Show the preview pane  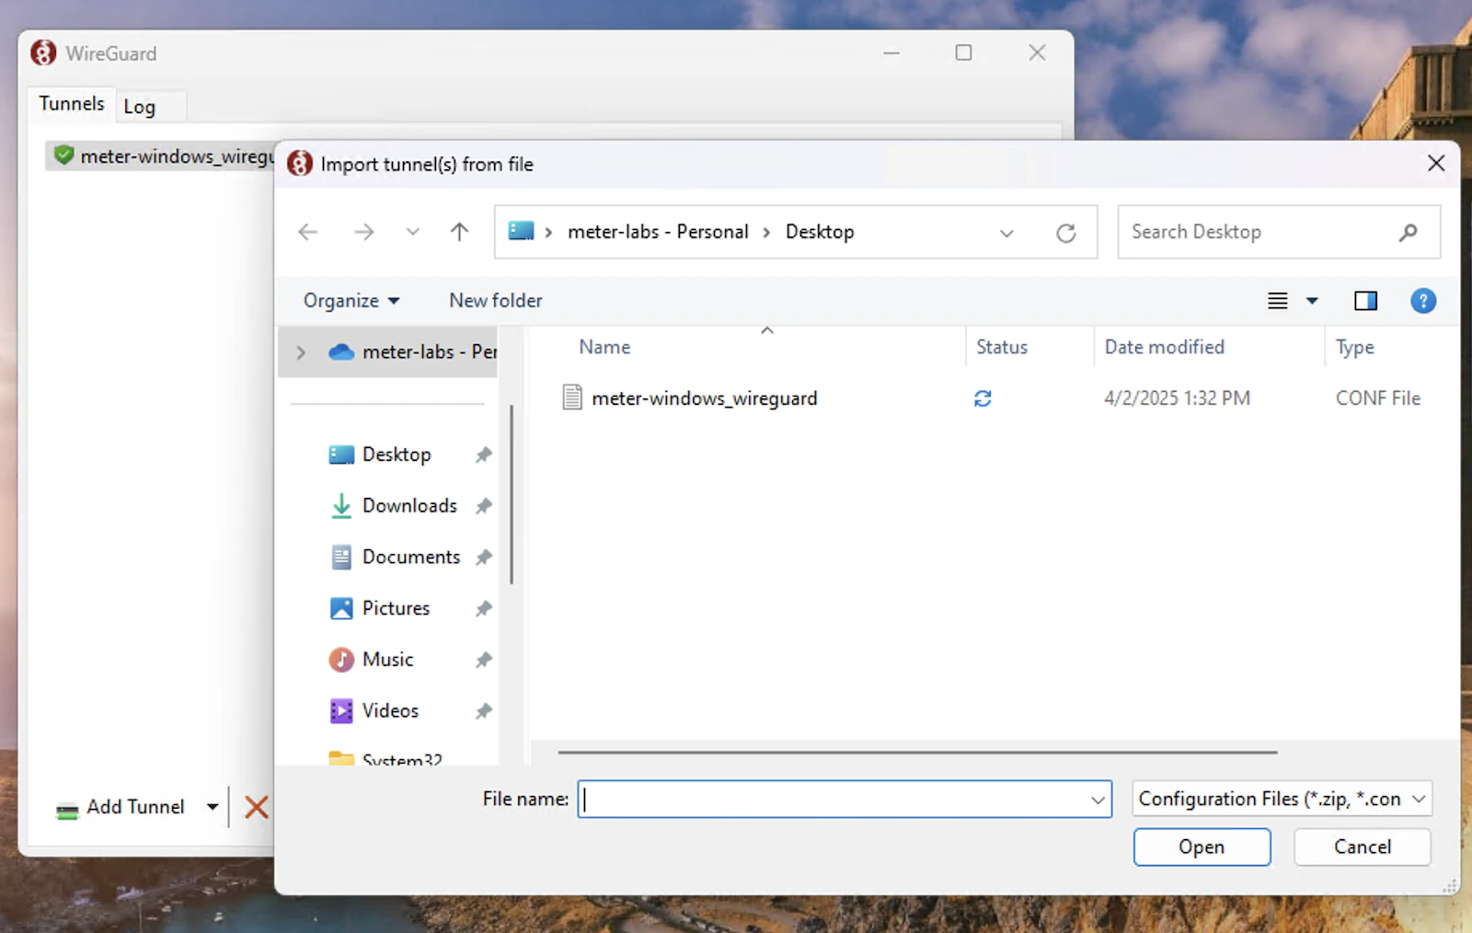(x=1365, y=300)
